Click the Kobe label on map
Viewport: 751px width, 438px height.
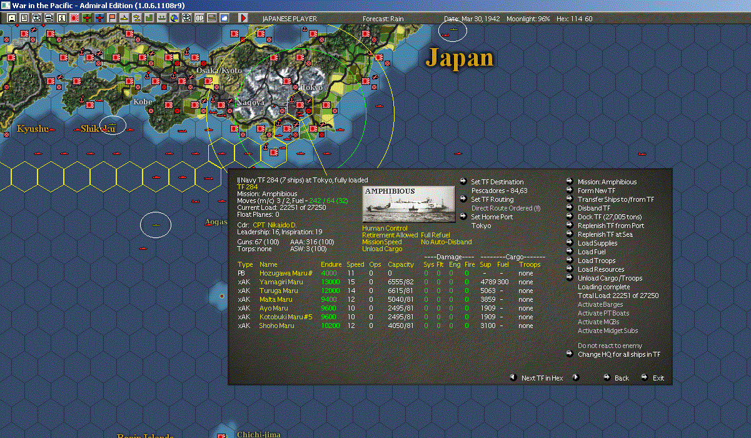point(143,101)
